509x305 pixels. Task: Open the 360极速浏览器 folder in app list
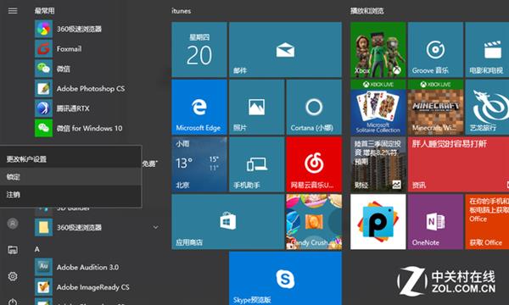pos(98,227)
